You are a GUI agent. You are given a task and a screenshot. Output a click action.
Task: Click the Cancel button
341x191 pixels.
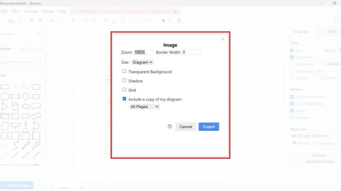point(185,127)
